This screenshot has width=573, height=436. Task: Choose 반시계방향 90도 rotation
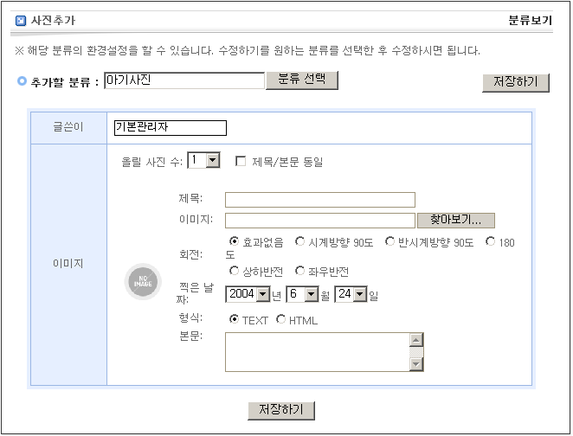(x=390, y=242)
